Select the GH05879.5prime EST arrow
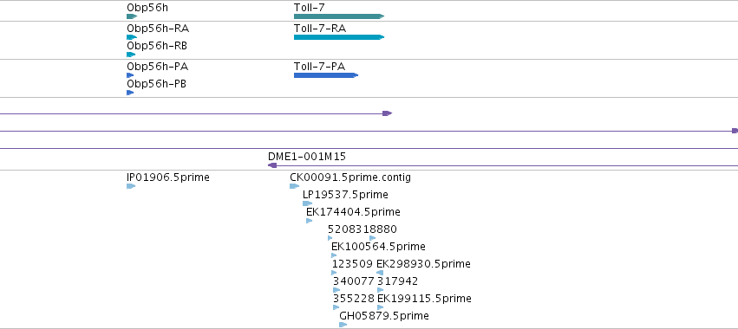Screen dimensions: 738x329 (x=343, y=325)
